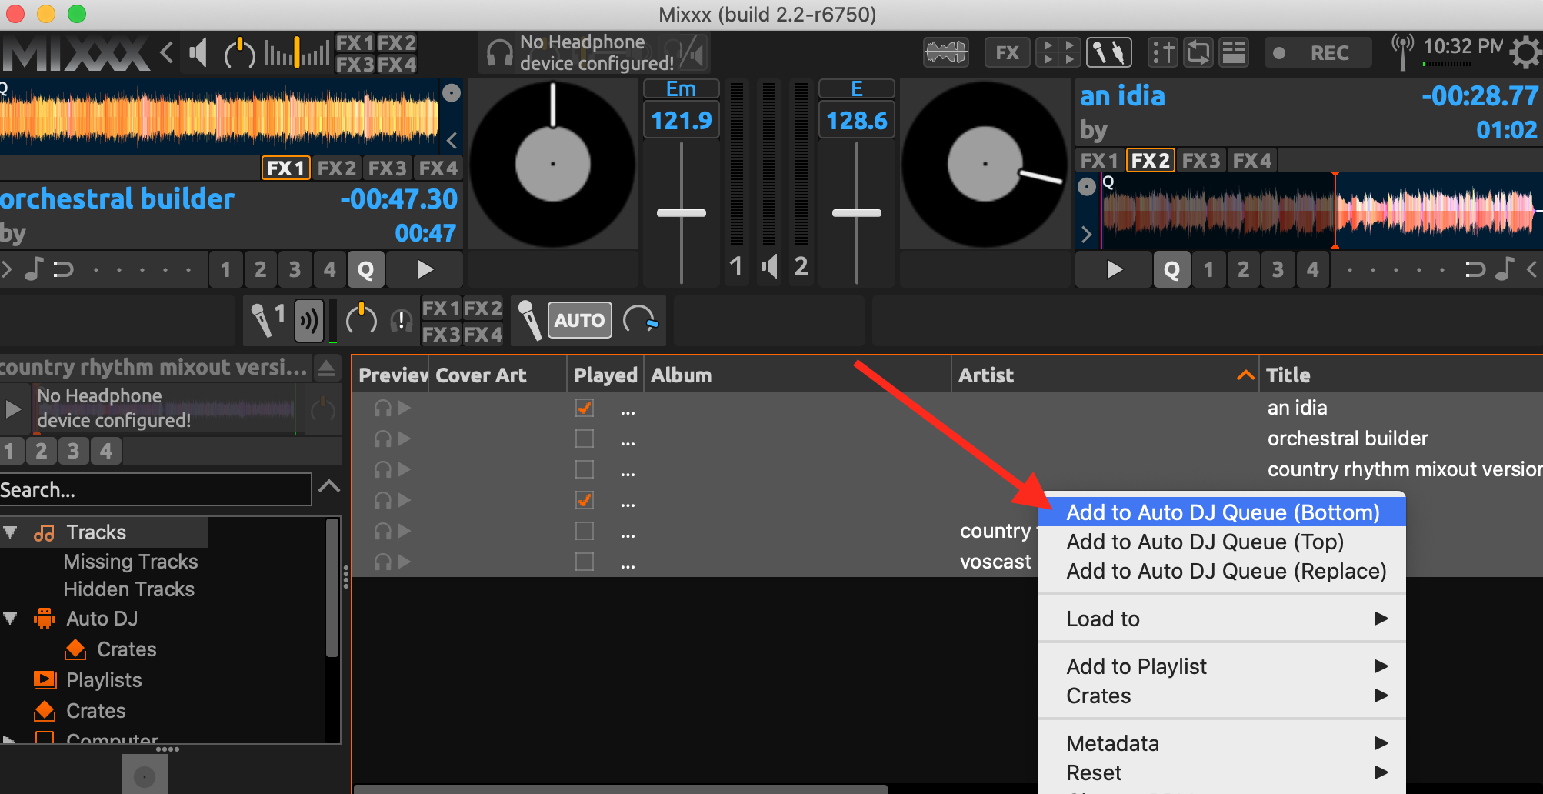Collapse the preview deck with the chevron beside Search
Image resolution: width=1543 pixels, height=794 pixels.
coord(329,486)
